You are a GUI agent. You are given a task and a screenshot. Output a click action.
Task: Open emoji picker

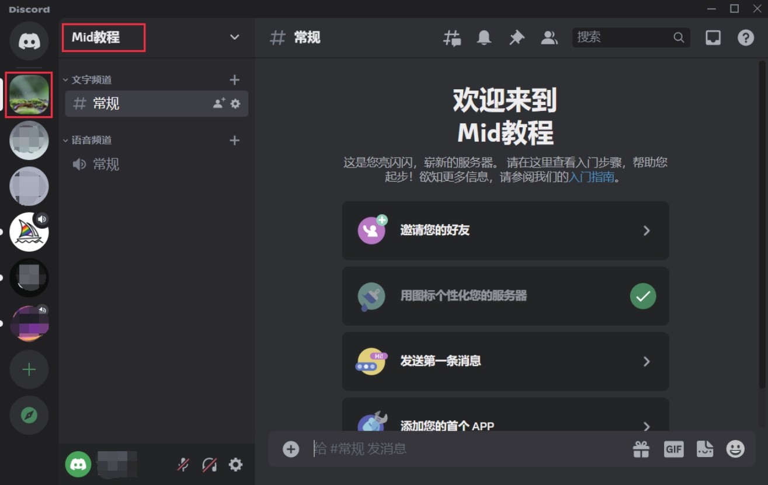coord(735,449)
